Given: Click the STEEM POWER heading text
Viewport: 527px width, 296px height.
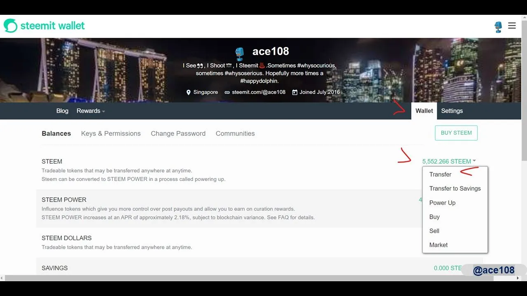Looking at the screenshot, I should click(x=64, y=200).
